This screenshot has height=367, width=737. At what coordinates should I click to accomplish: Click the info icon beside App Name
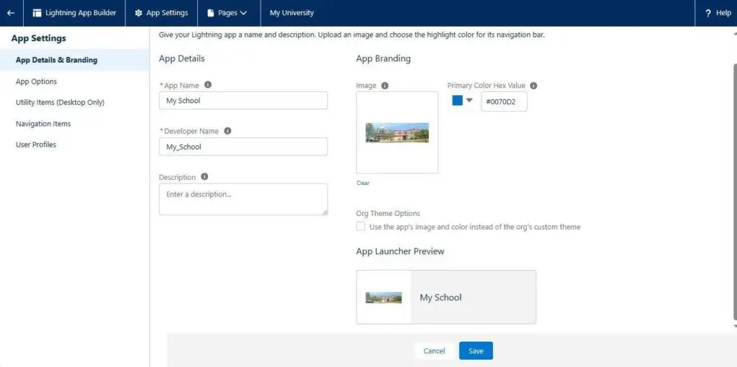click(208, 84)
